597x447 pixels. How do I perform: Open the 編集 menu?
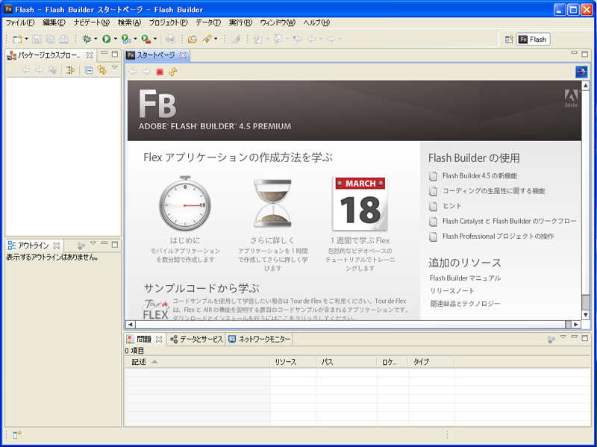(54, 22)
